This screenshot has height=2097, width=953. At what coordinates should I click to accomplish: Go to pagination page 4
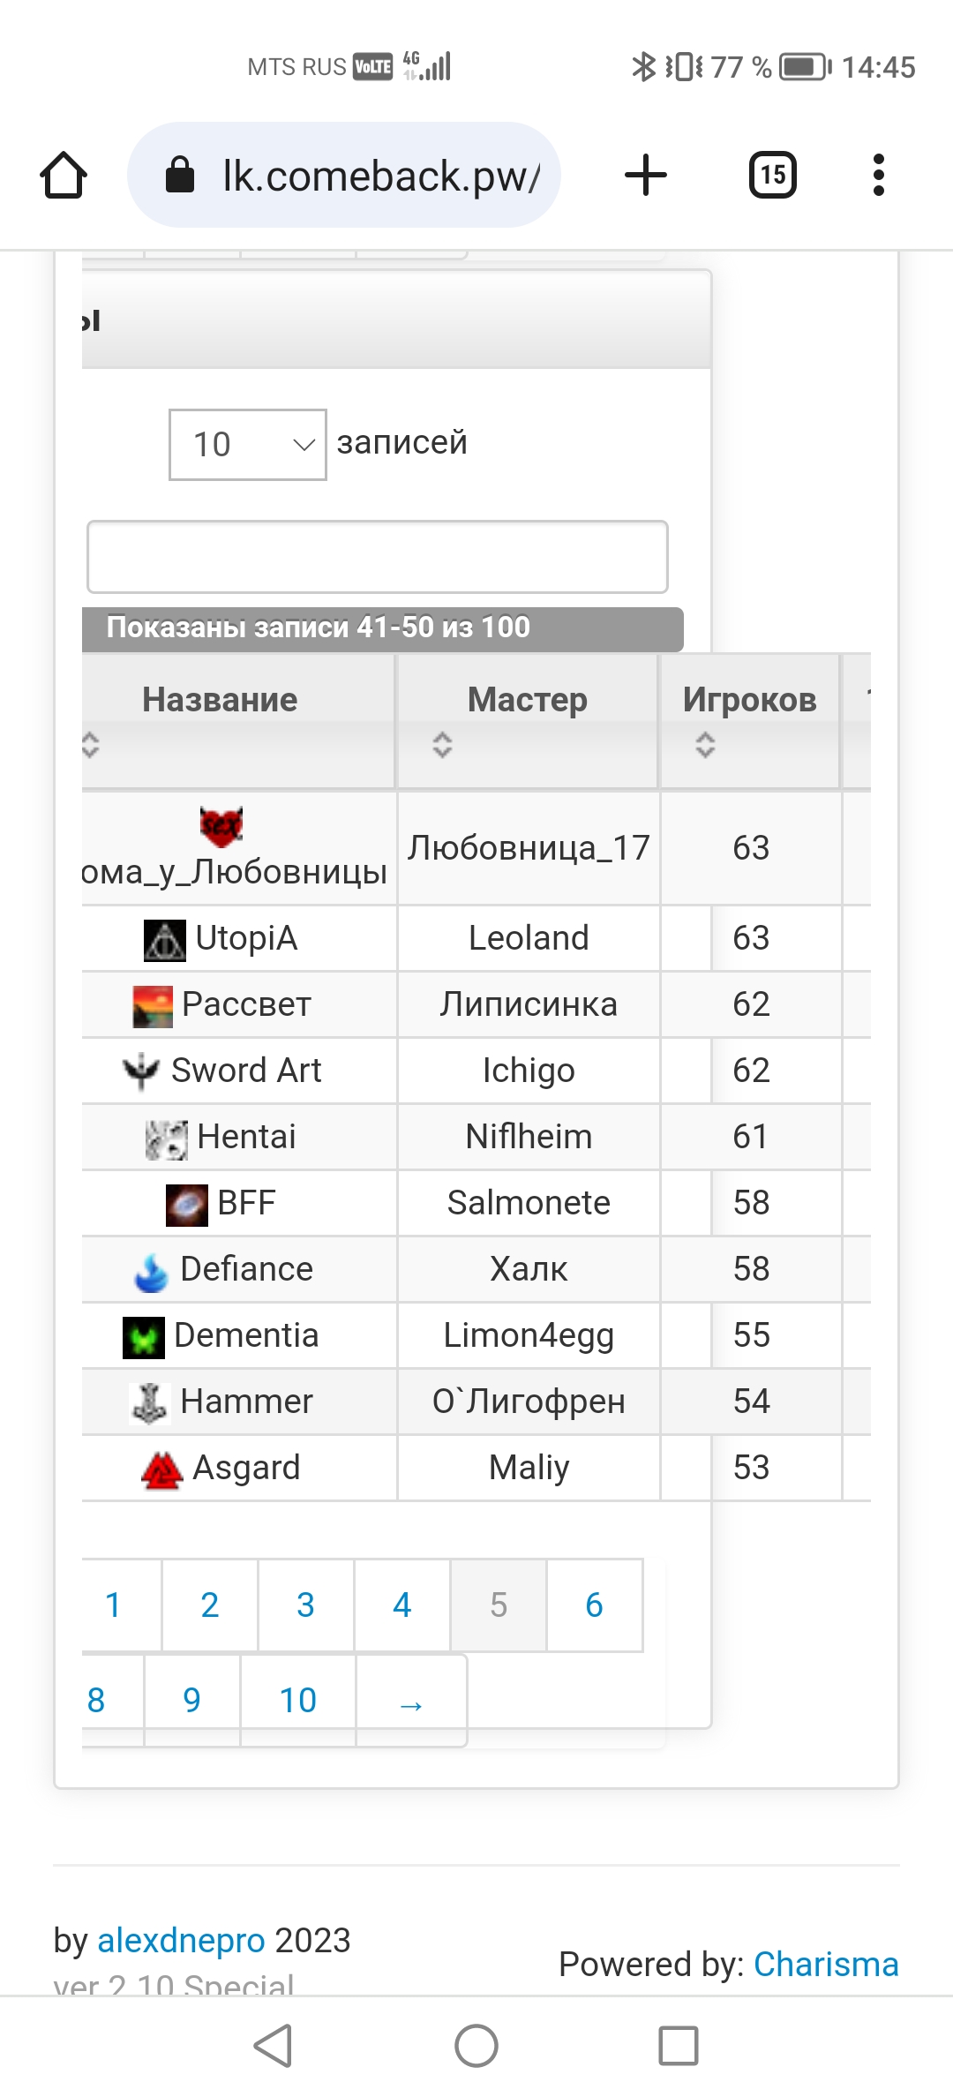pyautogui.click(x=402, y=1605)
